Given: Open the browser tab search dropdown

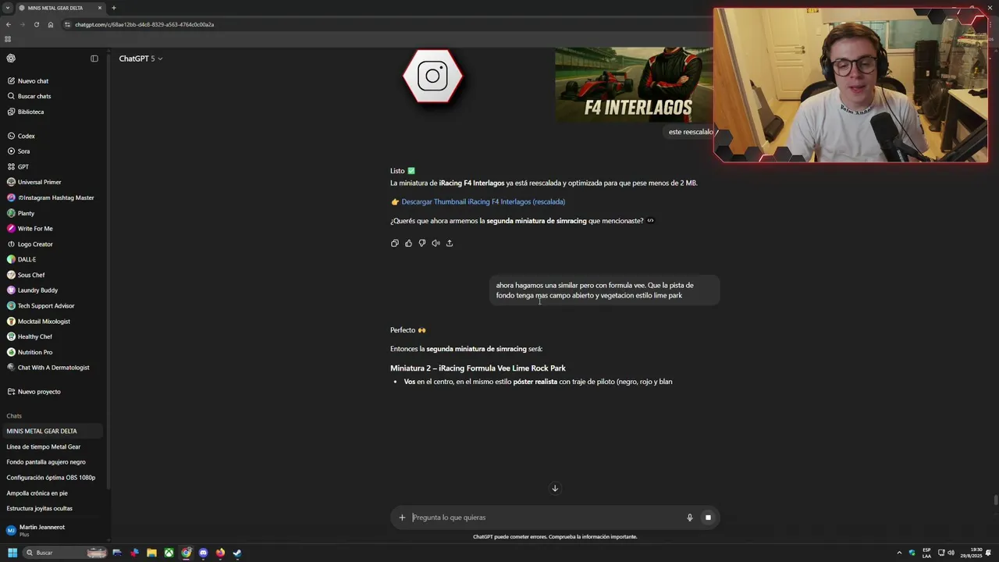Looking at the screenshot, I should (x=7, y=8).
